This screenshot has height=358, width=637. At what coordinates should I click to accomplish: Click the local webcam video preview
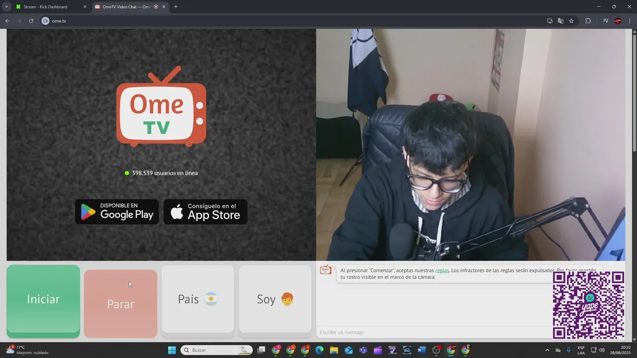point(470,145)
